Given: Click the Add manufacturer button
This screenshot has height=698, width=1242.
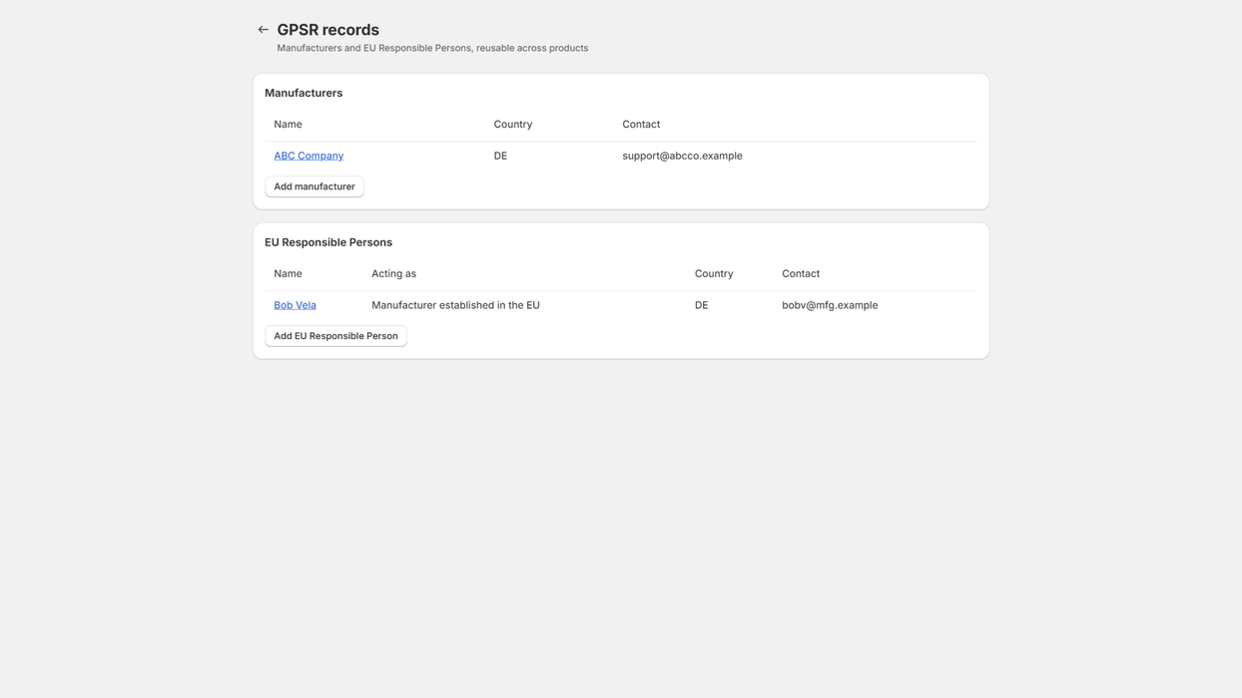Looking at the screenshot, I should coord(314,186).
